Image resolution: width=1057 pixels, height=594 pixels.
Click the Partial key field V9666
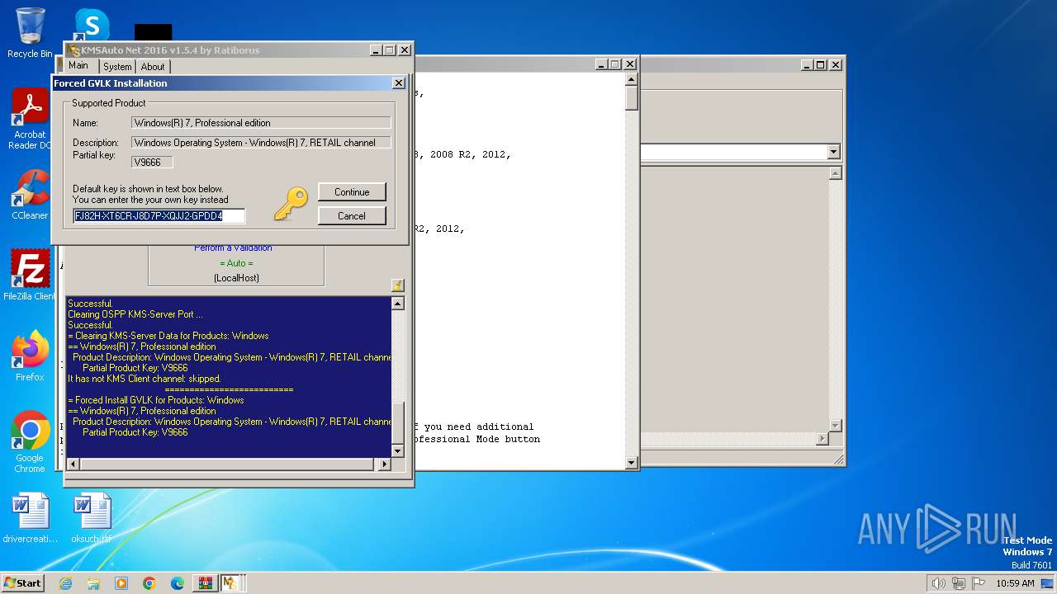[x=152, y=163]
